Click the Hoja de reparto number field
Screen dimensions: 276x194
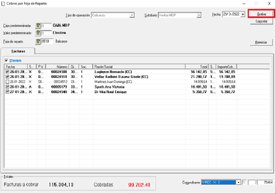[x=47, y=41]
